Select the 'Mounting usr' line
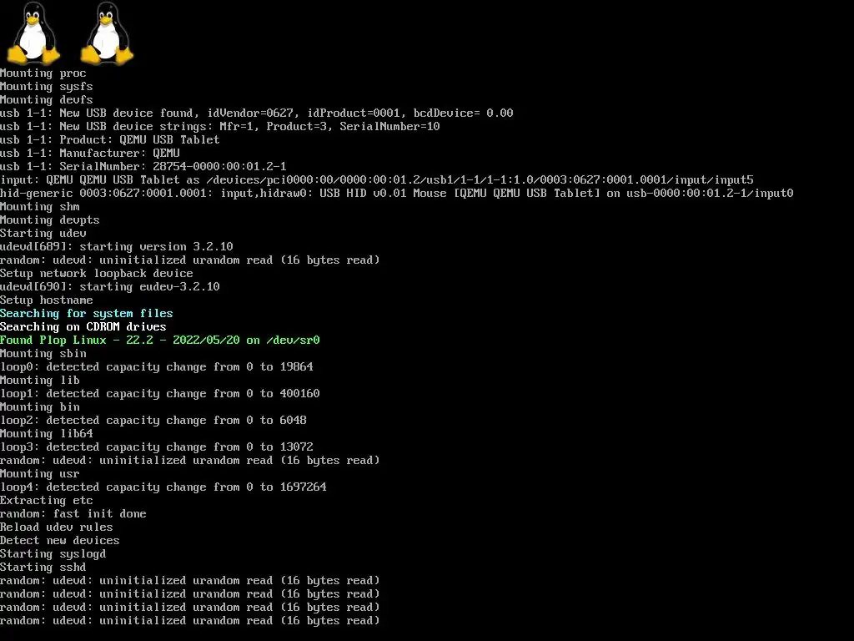854x641 pixels. pyautogui.click(x=40, y=474)
